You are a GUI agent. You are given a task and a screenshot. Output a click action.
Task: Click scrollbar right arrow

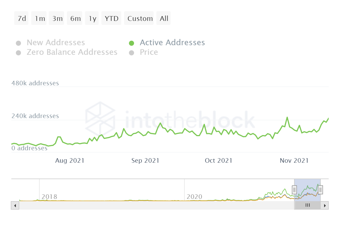[x=325, y=205]
